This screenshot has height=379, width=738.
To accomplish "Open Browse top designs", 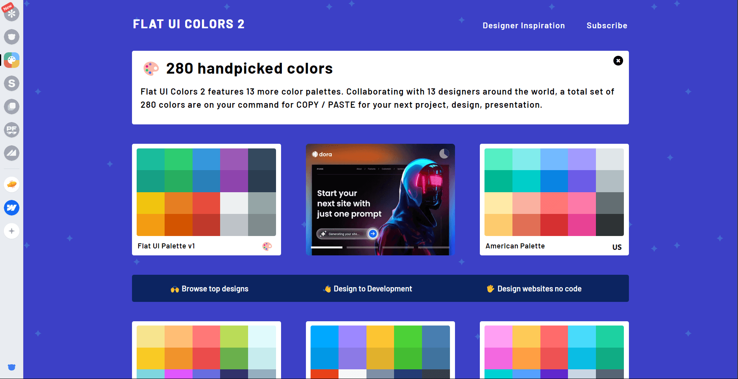I will (209, 288).
